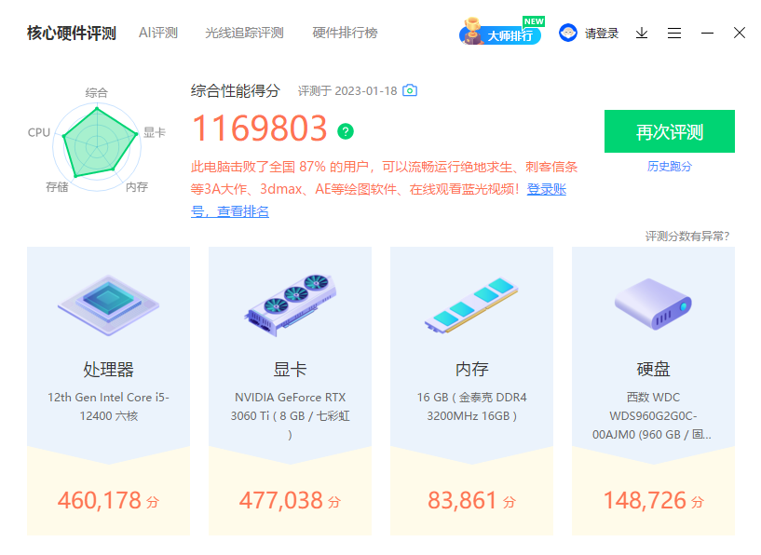This screenshot has width=761, height=555.
Task: Minimize the window
Action: point(707,33)
